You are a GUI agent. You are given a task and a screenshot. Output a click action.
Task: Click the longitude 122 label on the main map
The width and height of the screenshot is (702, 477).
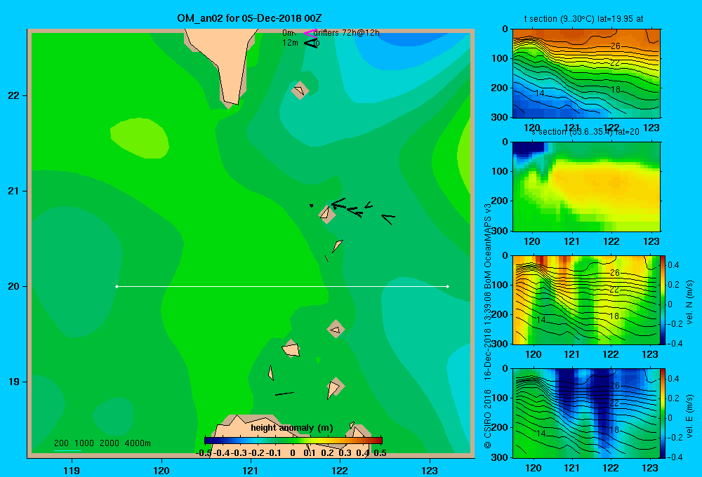click(x=340, y=470)
